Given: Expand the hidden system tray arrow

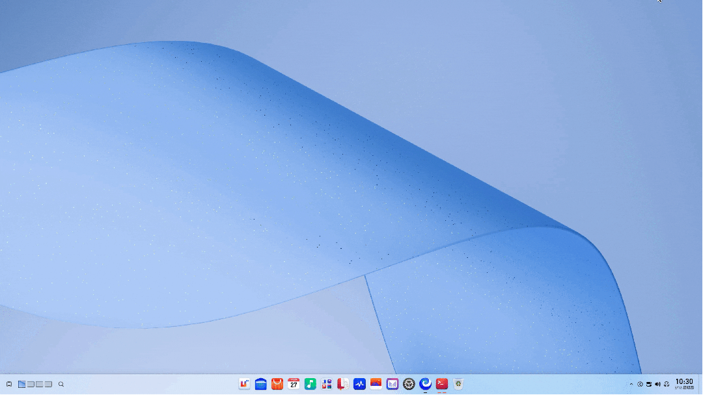Looking at the screenshot, I should click(631, 384).
